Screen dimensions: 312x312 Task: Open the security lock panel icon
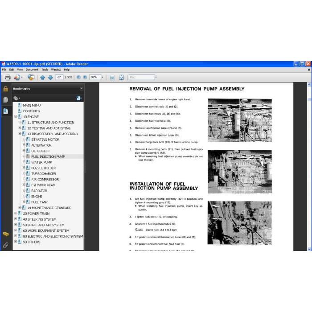tap(5, 89)
